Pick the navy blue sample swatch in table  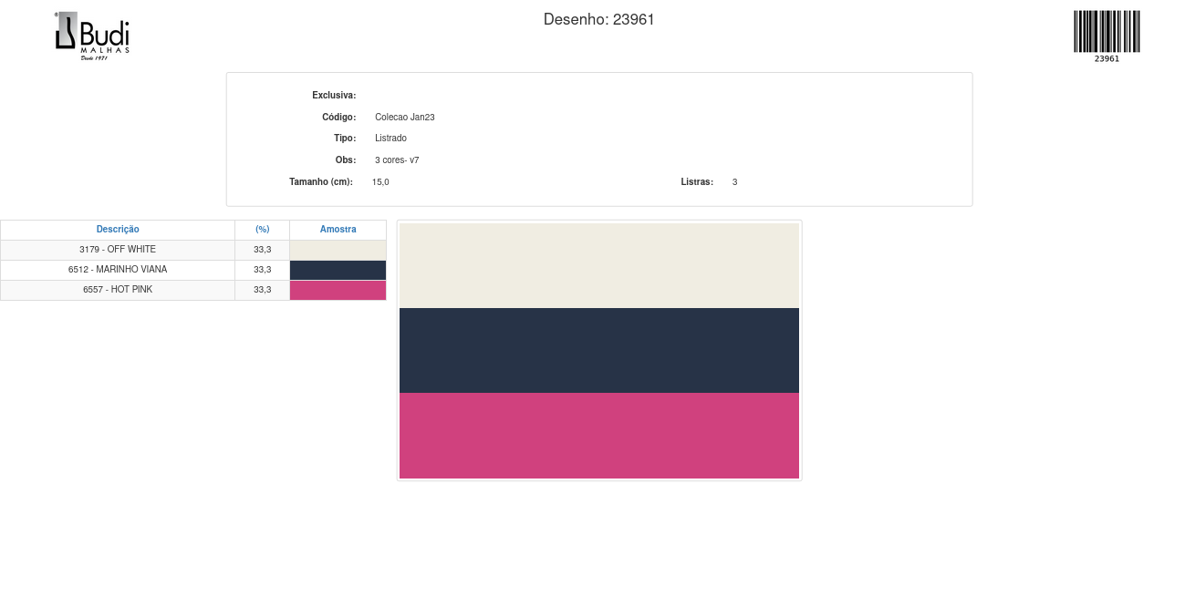click(x=338, y=271)
